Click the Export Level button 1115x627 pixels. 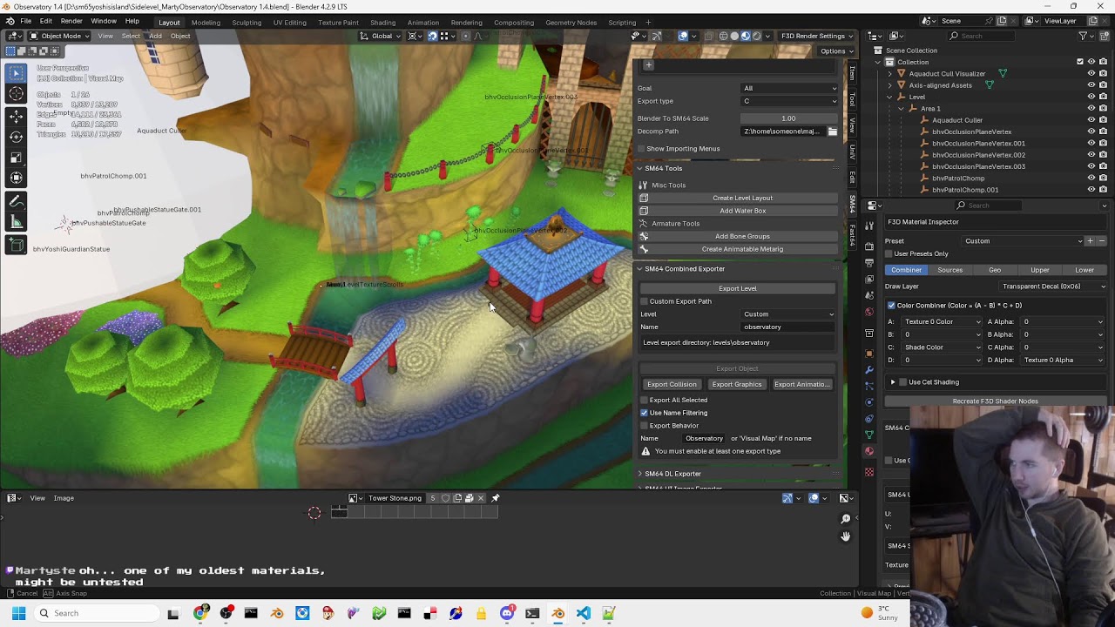[738, 288]
